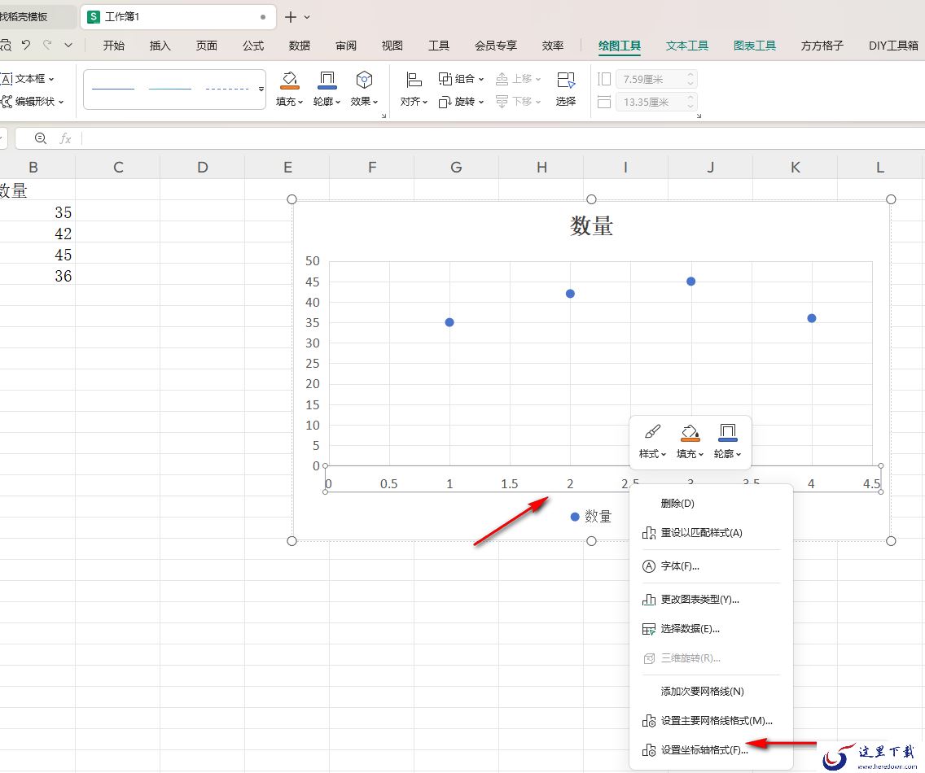Open the Effects (效果) dropdown arrow
925x773 pixels.
(x=375, y=102)
